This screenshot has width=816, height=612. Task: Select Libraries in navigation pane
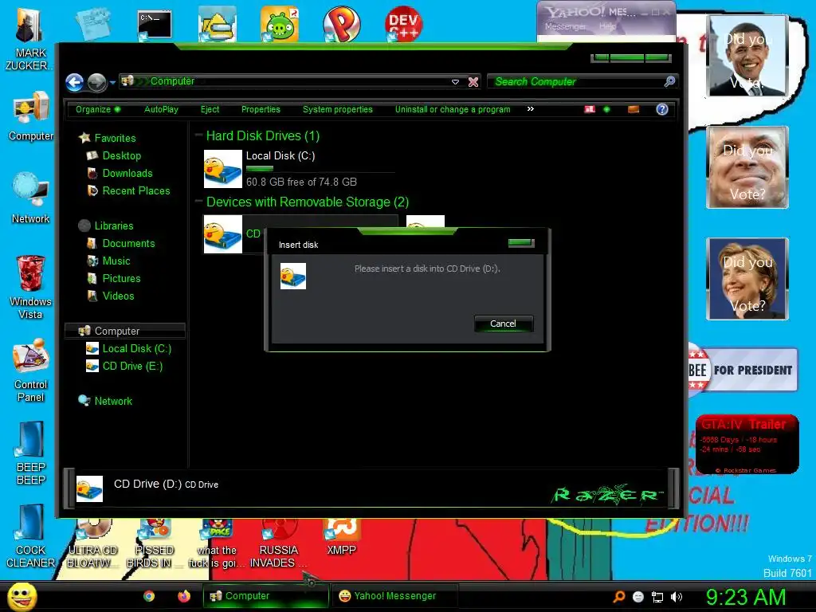pos(114,226)
